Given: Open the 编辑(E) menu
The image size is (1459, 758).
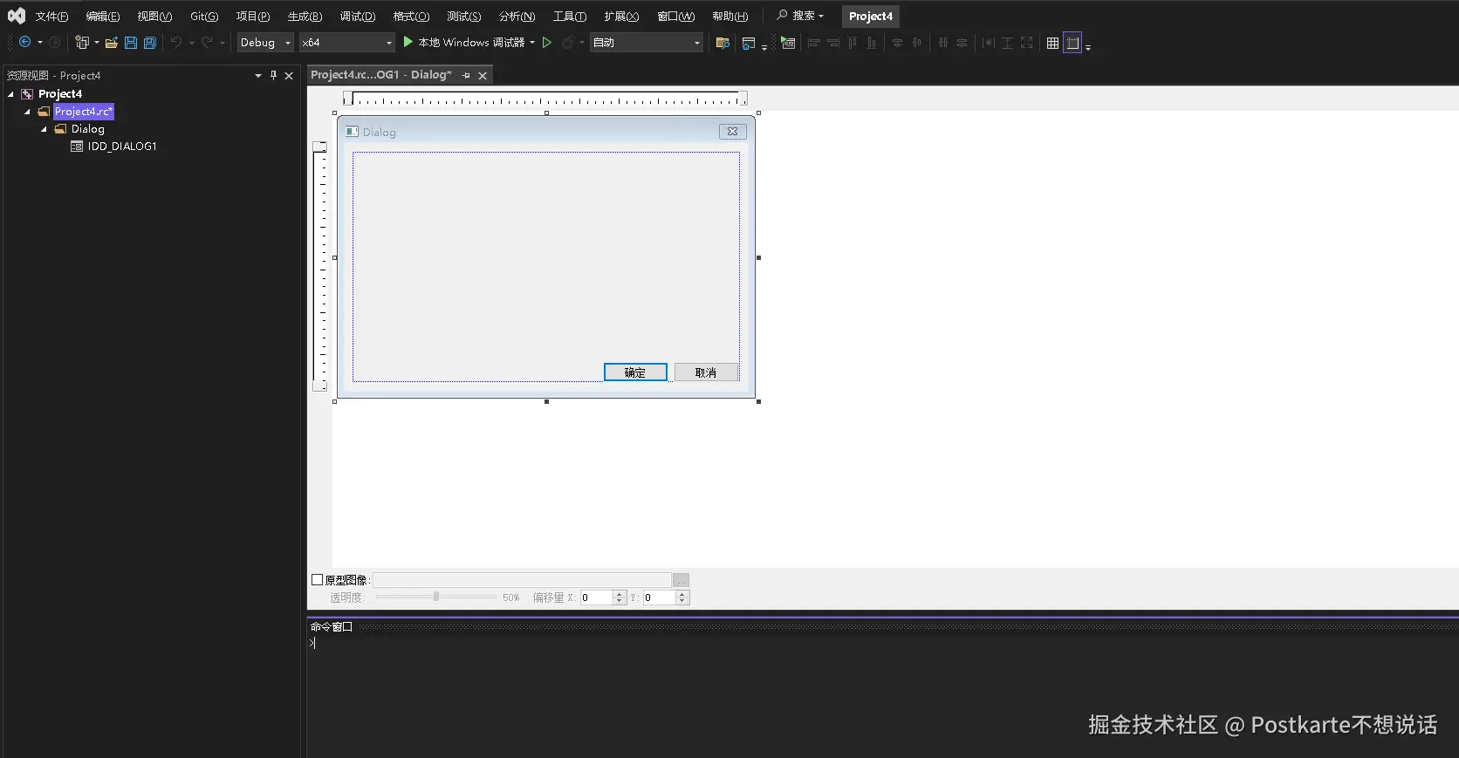Looking at the screenshot, I should (103, 17).
